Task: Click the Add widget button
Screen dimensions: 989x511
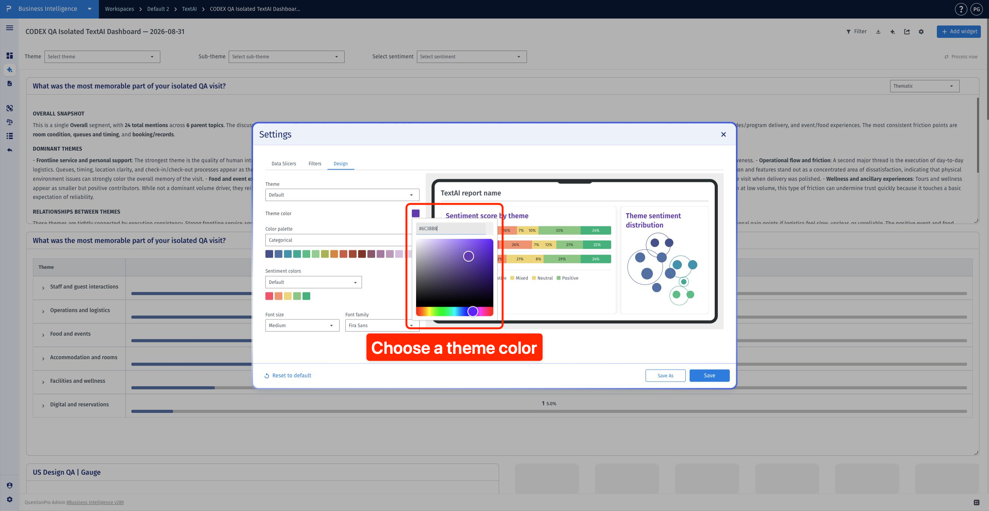Action: pos(958,32)
